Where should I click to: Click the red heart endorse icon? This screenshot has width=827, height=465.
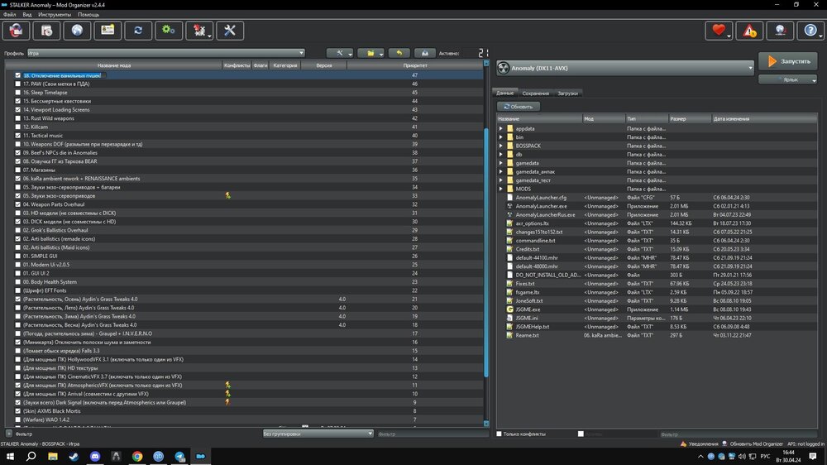pyautogui.click(x=719, y=31)
